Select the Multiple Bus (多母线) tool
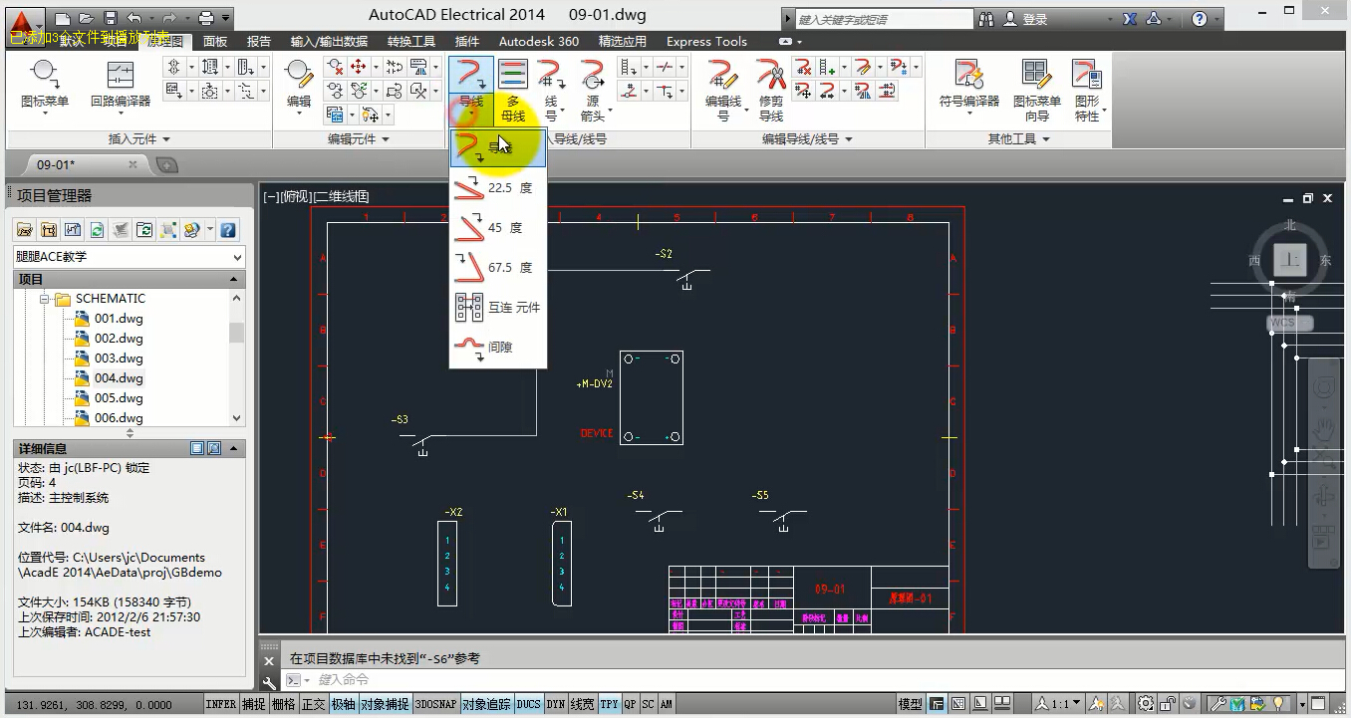Screen dimensions: 1351x718 tap(513, 89)
